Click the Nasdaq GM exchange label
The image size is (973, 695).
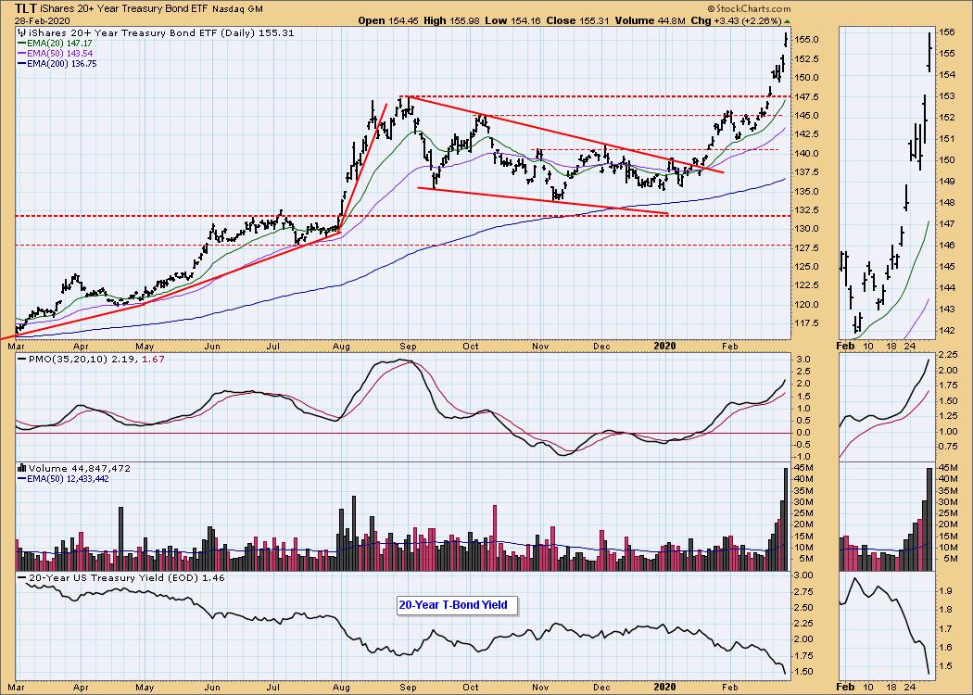point(237,9)
